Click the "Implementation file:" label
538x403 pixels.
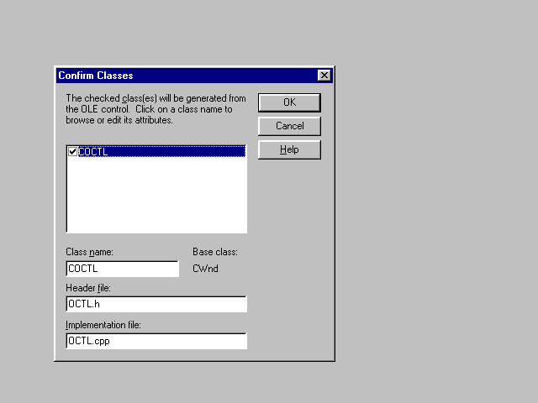[x=103, y=325]
